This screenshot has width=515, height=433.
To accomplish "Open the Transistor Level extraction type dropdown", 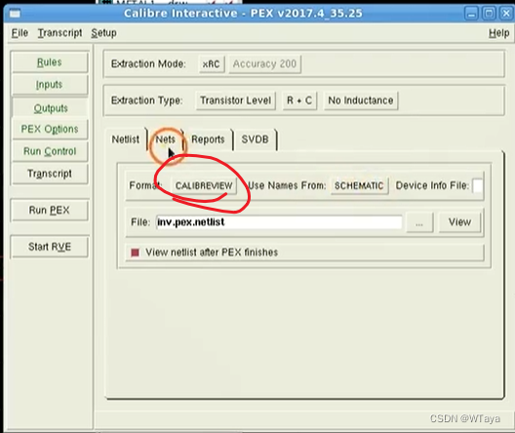I will pos(235,100).
